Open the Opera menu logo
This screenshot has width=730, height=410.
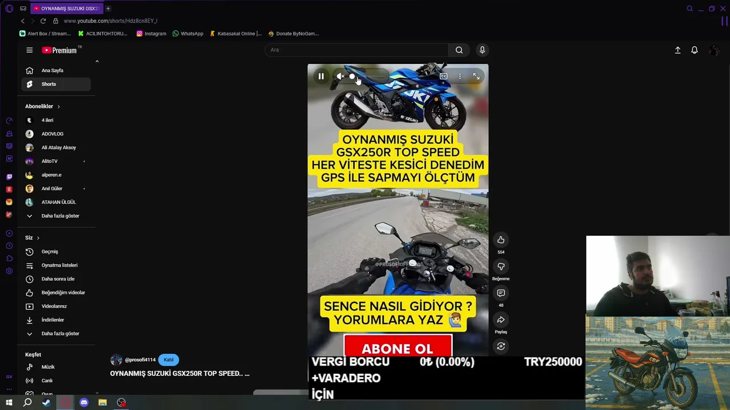(x=9, y=9)
